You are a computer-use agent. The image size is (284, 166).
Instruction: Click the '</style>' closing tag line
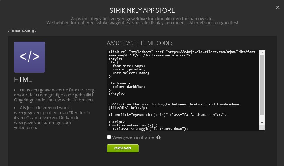pyautogui.click(x=117, y=94)
